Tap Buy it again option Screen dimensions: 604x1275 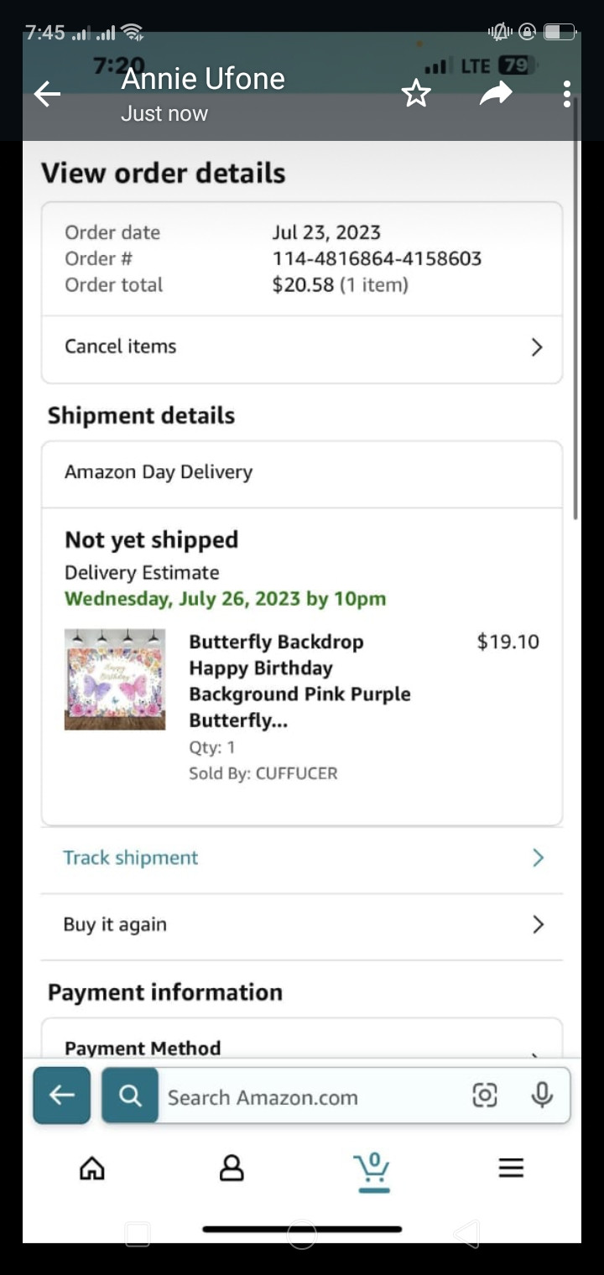(115, 924)
